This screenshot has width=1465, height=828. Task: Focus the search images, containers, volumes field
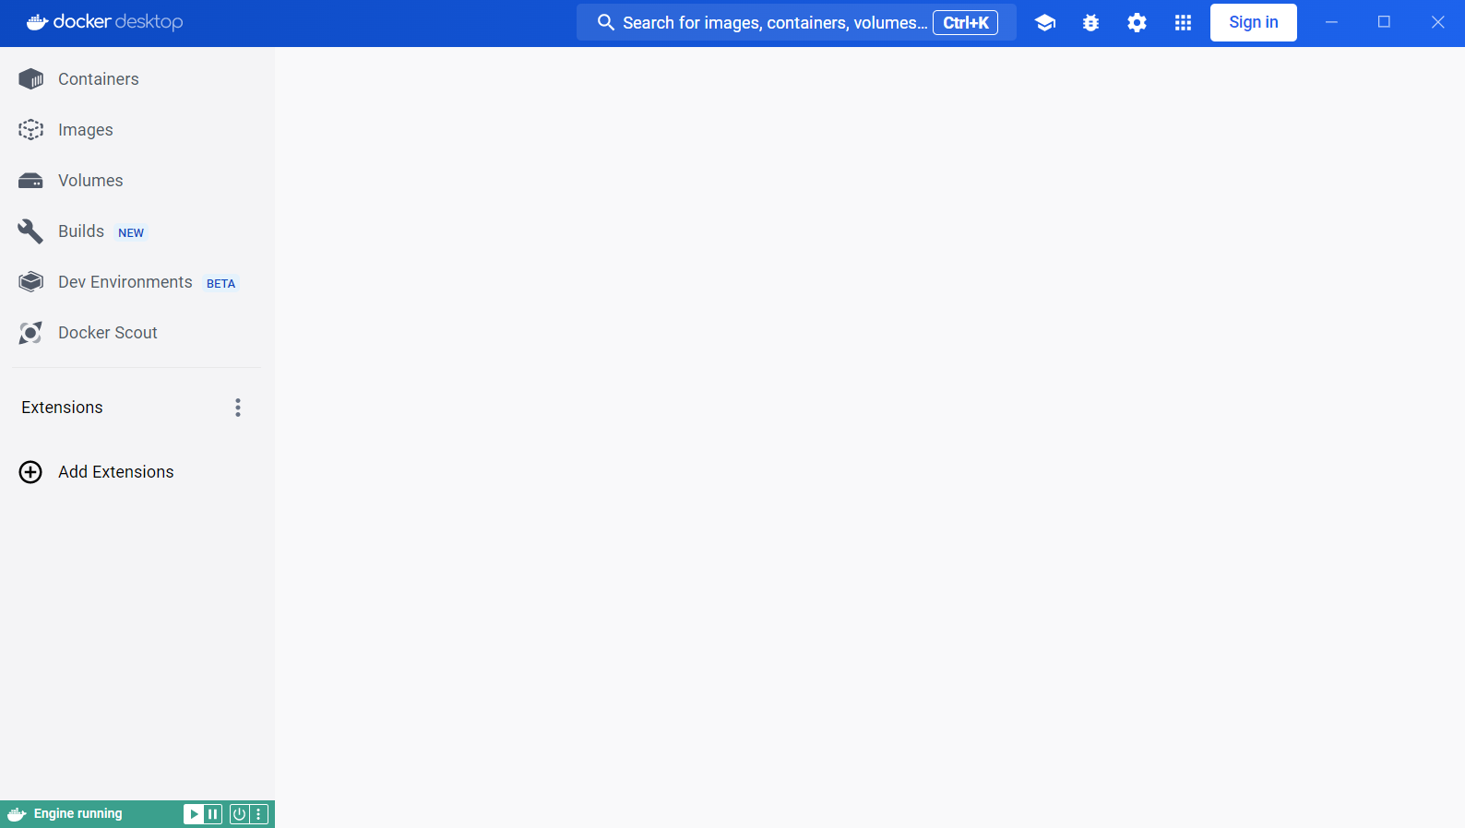[x=796, y=22]
